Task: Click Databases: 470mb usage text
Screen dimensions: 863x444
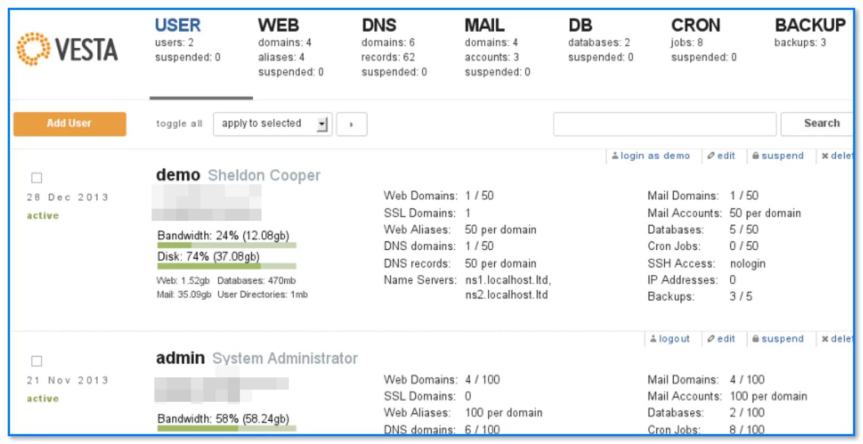Action: (x=257, y=281)
